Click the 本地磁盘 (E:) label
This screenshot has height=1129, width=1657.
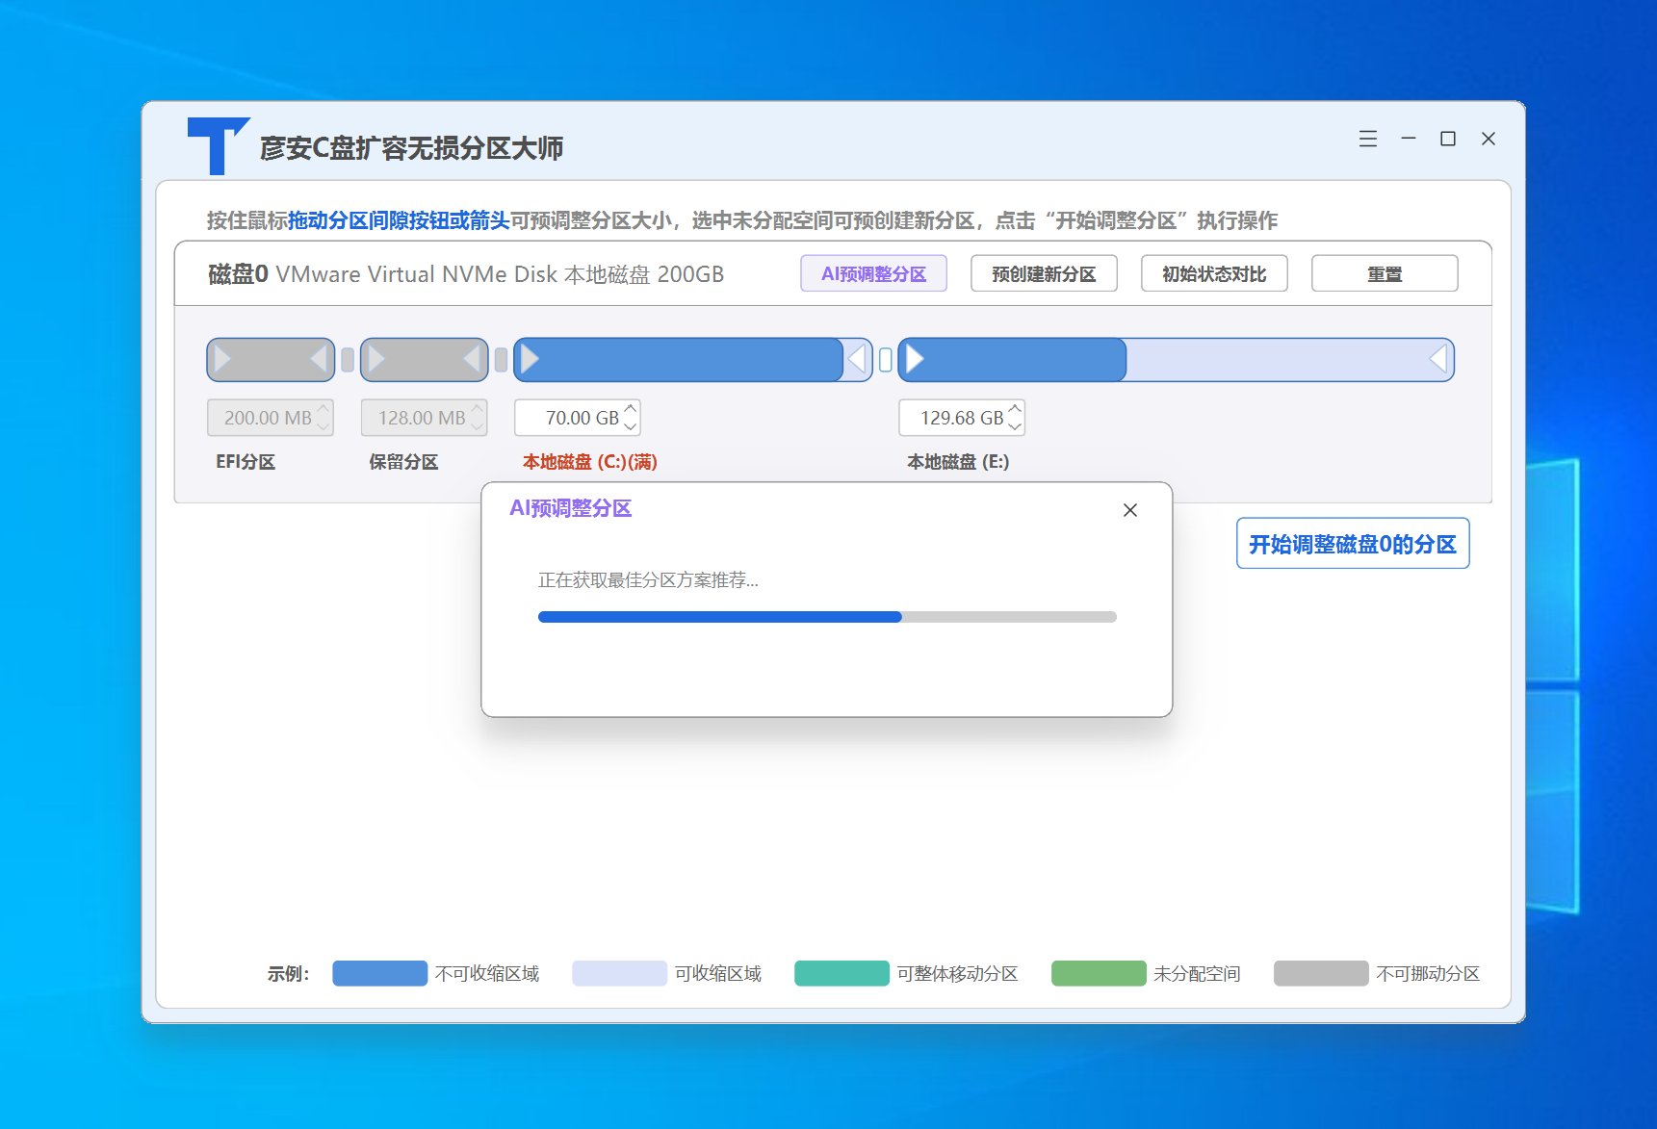tap(958, 462)
